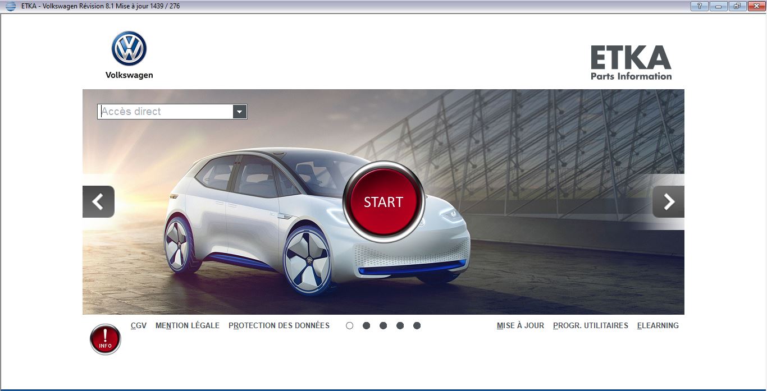Open the CGV link
The image size is (767, 391).
tap(139, 325)
